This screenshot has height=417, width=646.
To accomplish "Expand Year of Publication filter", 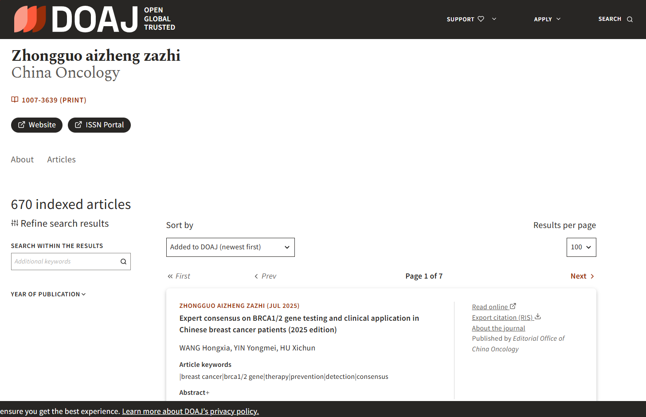I will [48, 294].
